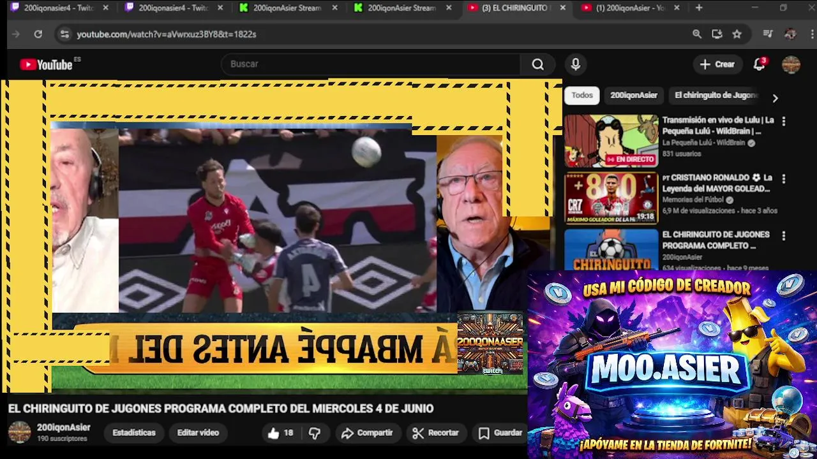Image resolution: width=817 pixels, height=459 pixels.
Task: Open the site information icon beside the URL
Action: pos(64,34)
